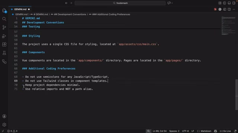Open the Run and Debug view

(x=4, y=36)
